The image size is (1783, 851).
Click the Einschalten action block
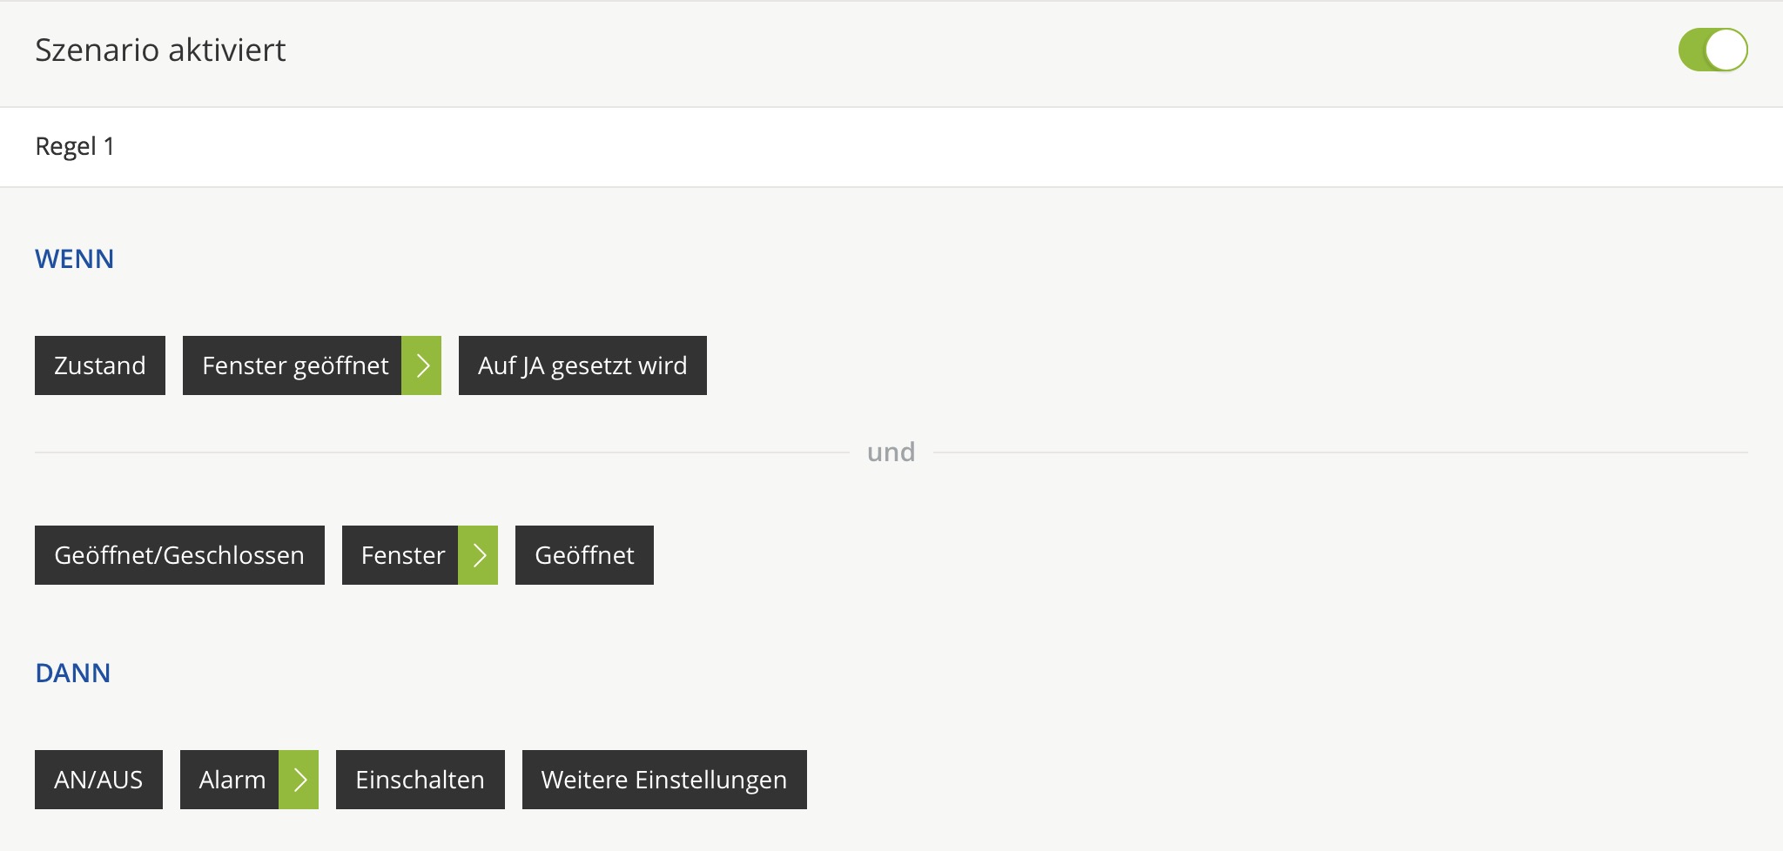point(420,780)
